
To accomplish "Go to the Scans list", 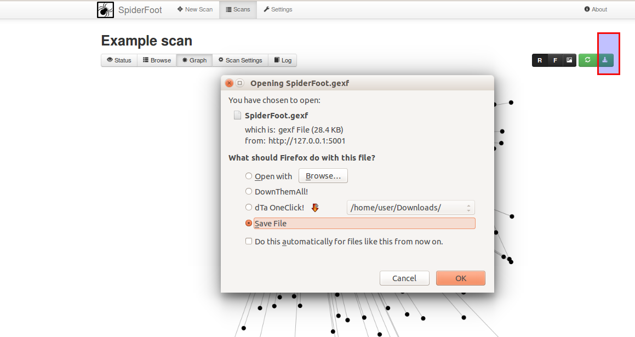I will click(238, 9).
